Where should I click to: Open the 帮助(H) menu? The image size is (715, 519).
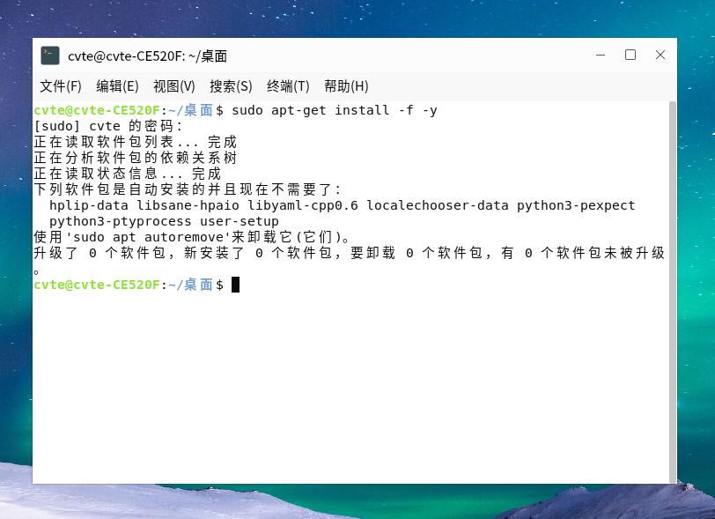pos(346,86)
